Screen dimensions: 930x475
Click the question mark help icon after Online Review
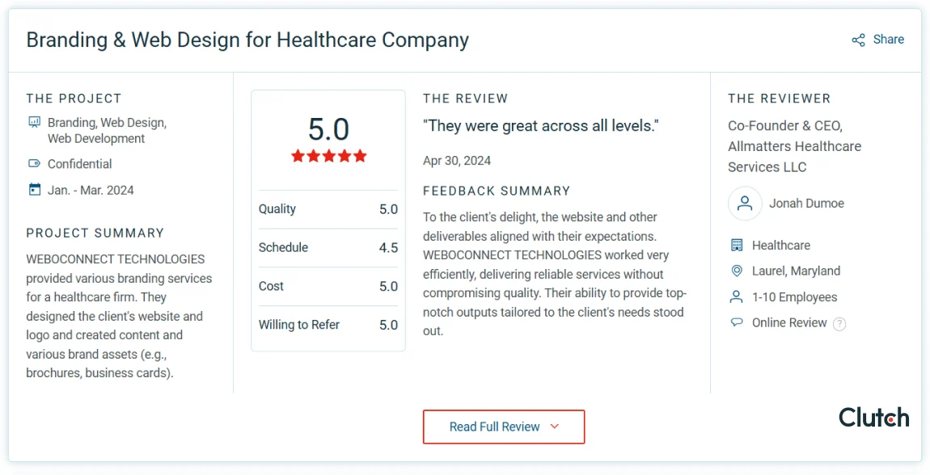(x=839, y=324)
